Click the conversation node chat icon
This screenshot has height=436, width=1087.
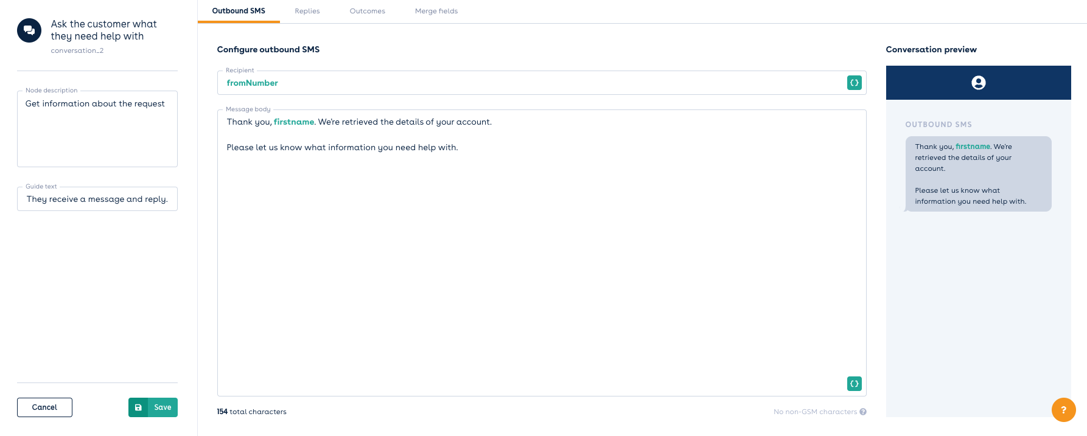click(29, 30)
